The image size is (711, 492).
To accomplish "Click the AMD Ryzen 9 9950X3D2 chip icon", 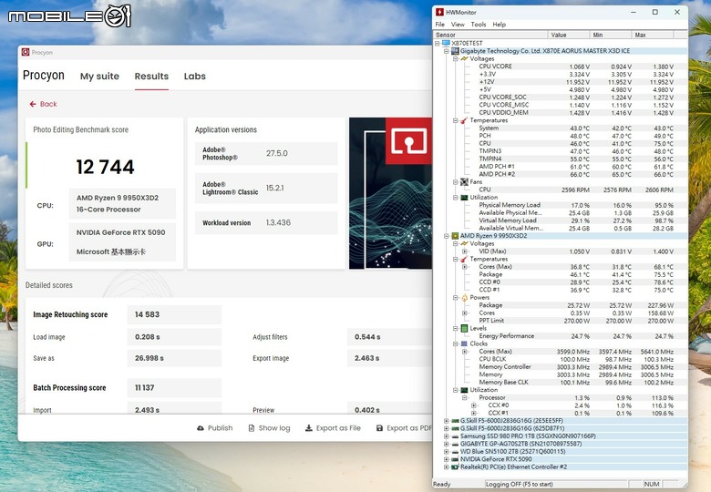I will [455, 236].
